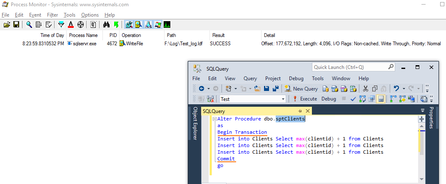Viewport: 446px width, 184px height.
Task: Open lower SQL toolbar overflow options
Action: (432, 99)
